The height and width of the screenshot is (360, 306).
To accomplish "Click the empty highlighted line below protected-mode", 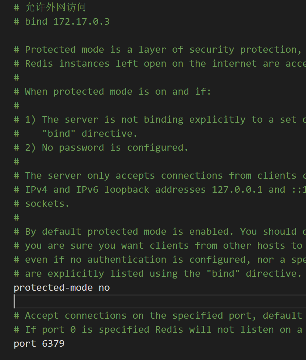I will (x=160, y=301).
